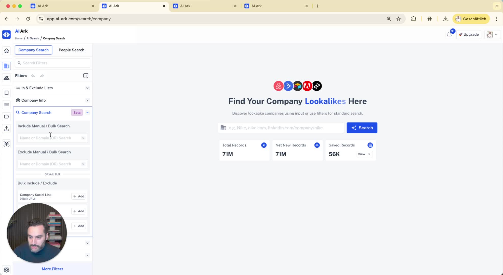Expand the Company Info filter section

pyautogui.click(x=87, y=100)
